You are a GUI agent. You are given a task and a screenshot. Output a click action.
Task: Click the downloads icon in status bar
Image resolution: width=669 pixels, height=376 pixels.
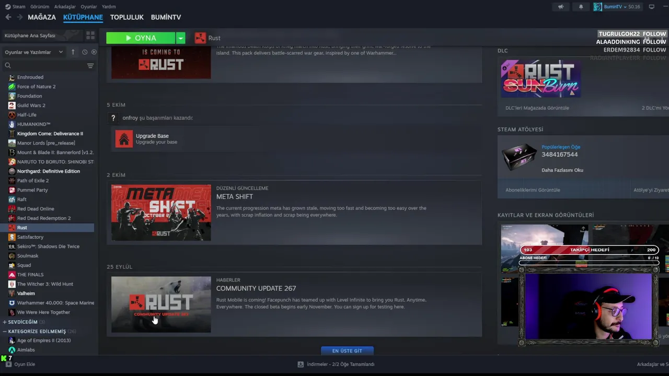point(301,364)
